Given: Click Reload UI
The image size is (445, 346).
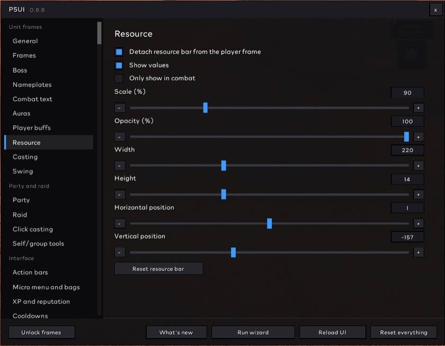Looking at the screenshot, I should [332, 332].
